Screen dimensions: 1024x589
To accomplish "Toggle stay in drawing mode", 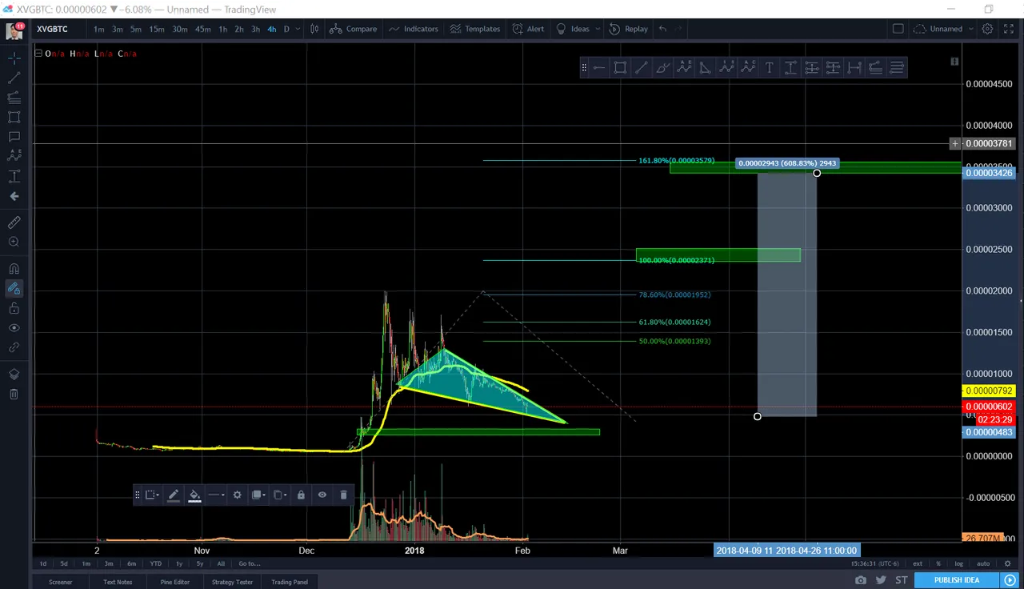I will (14, 289).
